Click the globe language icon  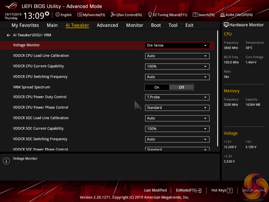tap(57, 15)
